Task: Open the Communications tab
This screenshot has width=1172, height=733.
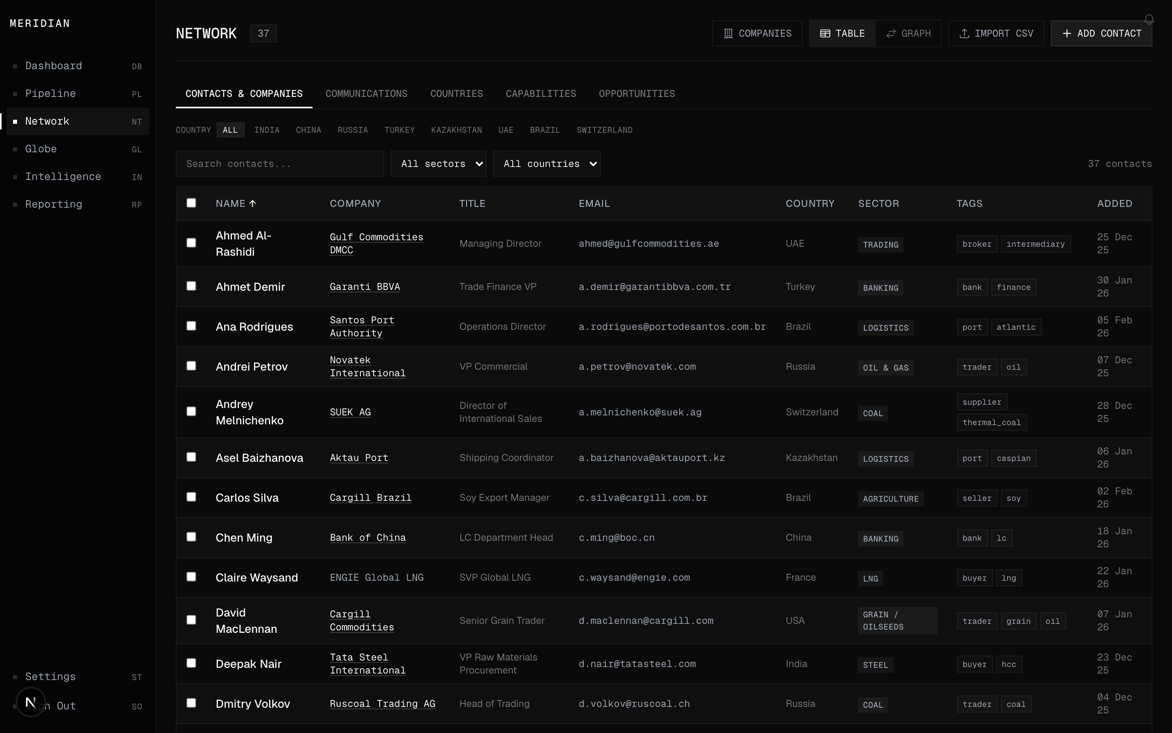Action: [366, 94]
